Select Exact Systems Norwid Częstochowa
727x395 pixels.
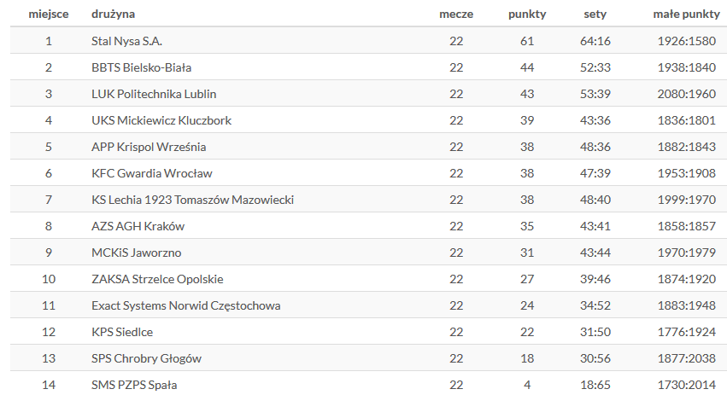click(186, 305)
